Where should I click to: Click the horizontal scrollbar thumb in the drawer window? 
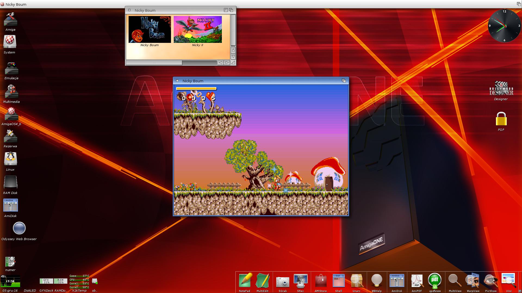pos(154,63)
